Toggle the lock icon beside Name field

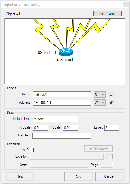(112, 95)
